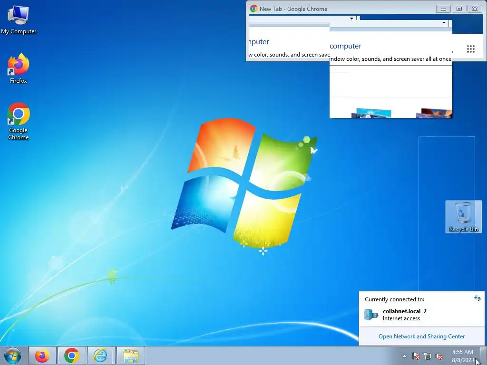
Task: Maximize the Google Chrome window
Action: 459,9
